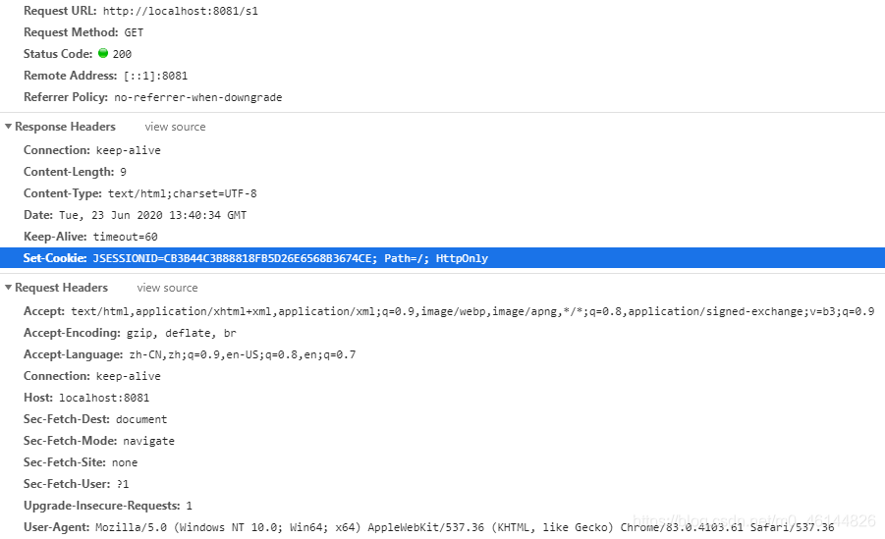Click the response Connection keep-alive value
Screen dimensions: 885x539
point(128,150)
